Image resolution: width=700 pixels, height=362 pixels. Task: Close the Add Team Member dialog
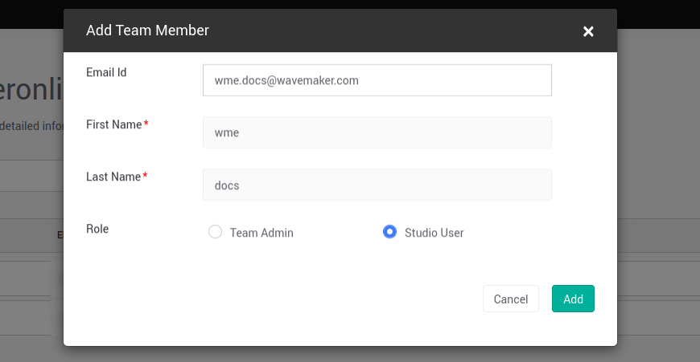pyautogui.click(x=588, y=31)
